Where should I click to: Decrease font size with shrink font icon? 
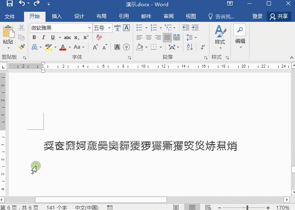click(x=105, y=47)
